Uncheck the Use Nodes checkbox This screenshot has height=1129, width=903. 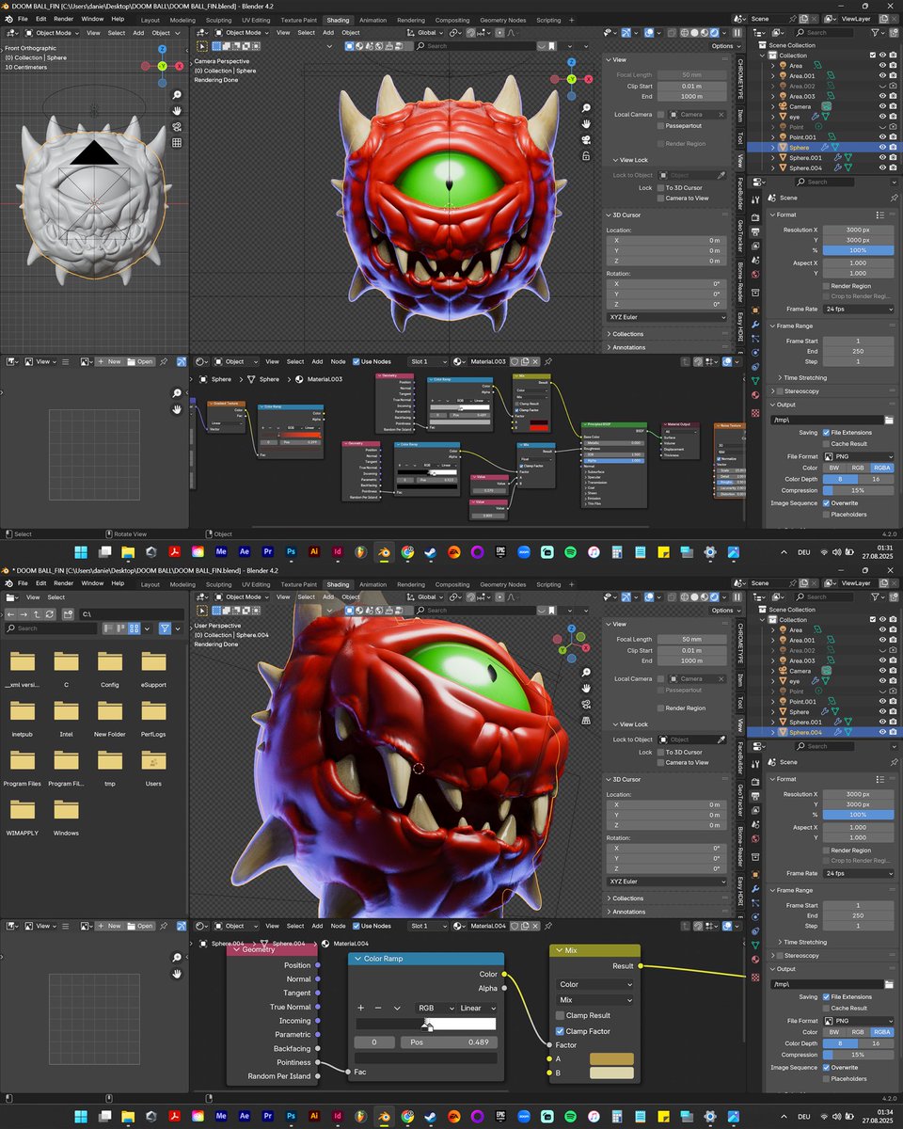[354, 361]
